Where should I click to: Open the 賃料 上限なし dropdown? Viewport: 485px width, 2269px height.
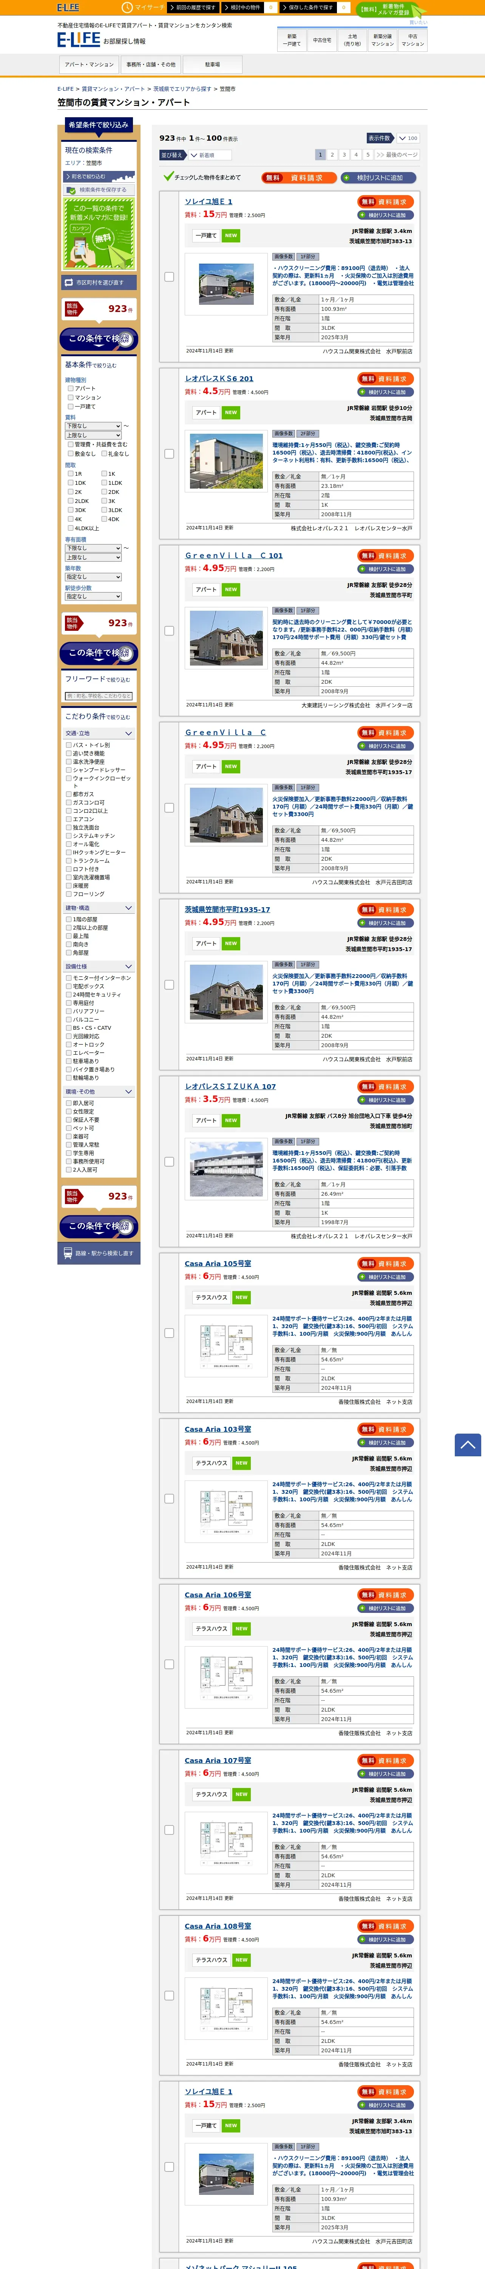(93, 435)
